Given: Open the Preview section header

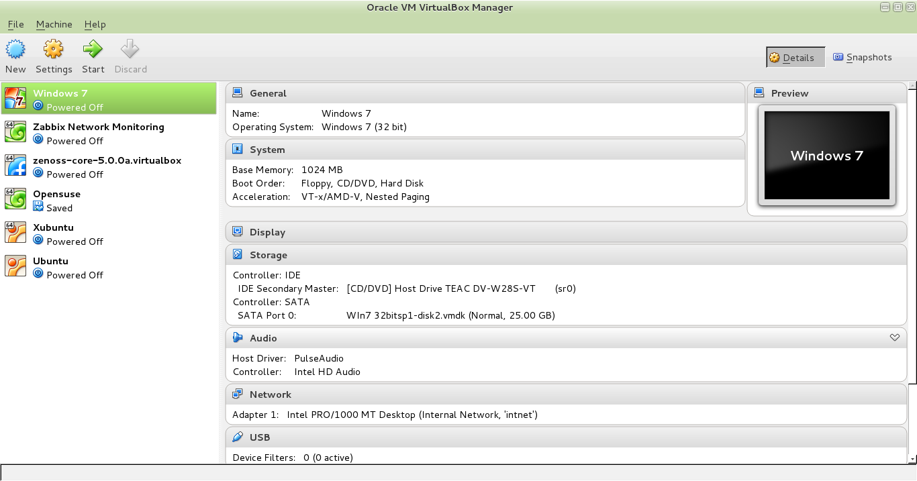Looking at the screenshot, I should pos(827,93).
